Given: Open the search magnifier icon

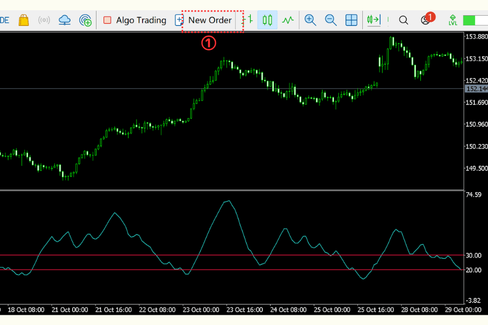Looking at the screenshot, I should click(x=403, y=20).
